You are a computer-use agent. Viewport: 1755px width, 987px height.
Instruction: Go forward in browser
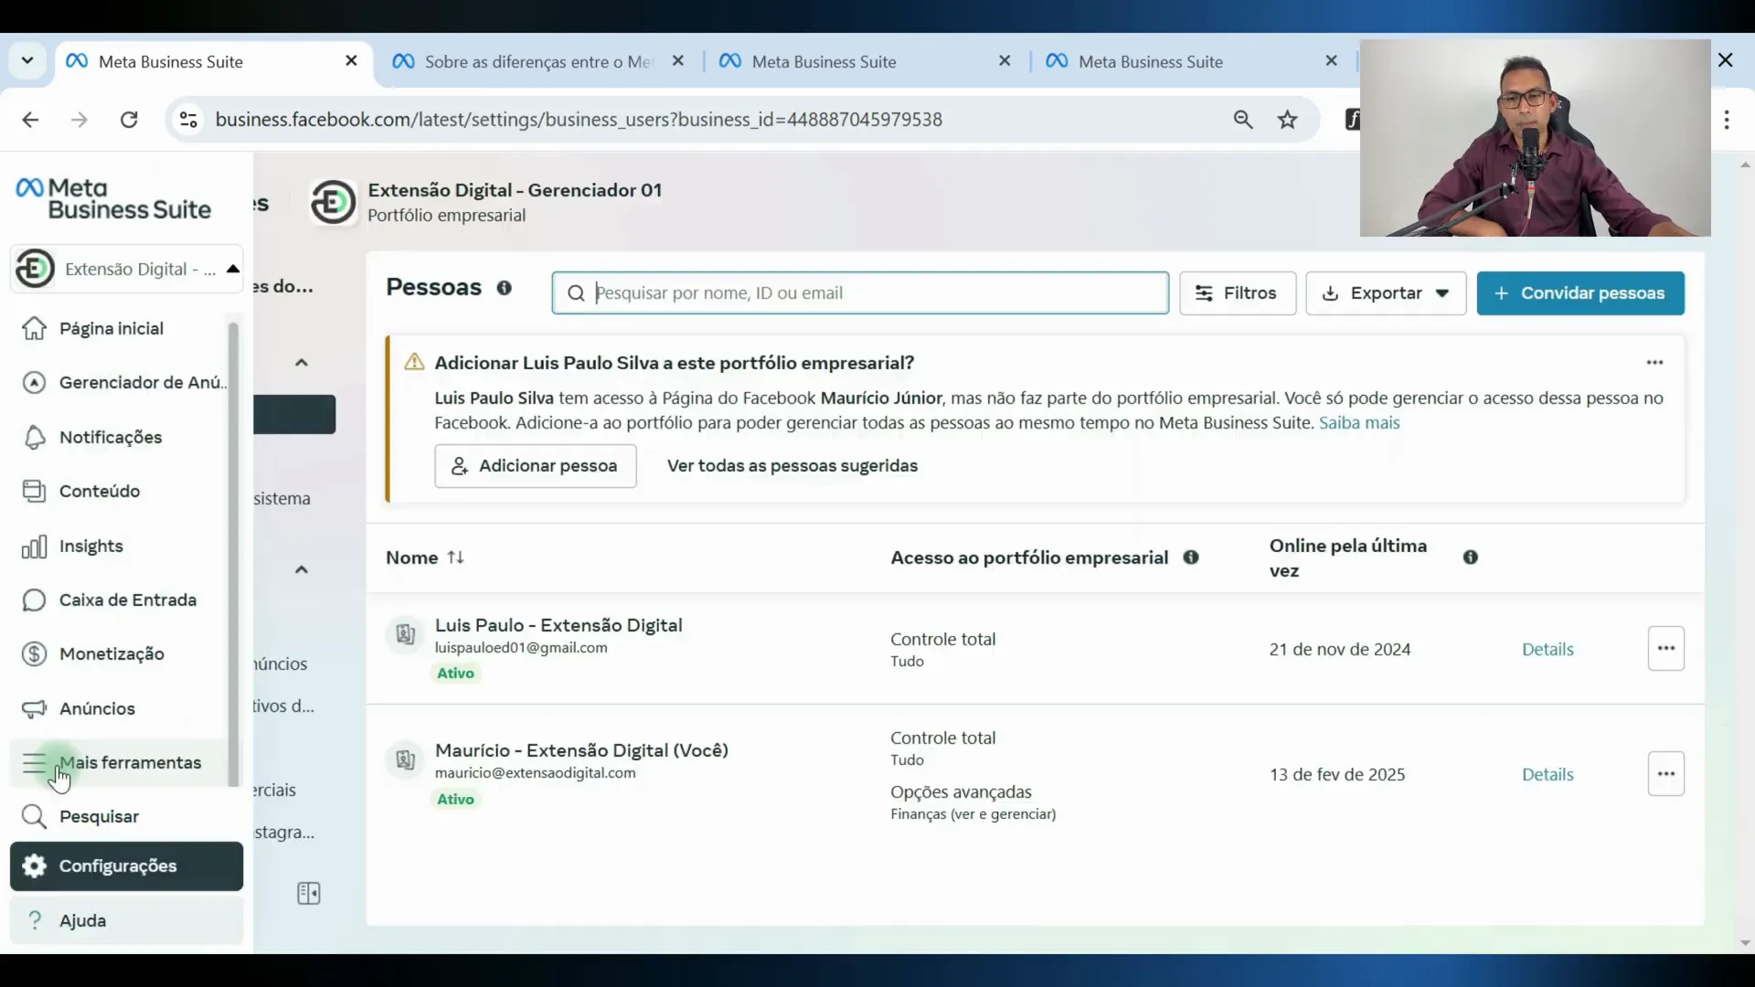(x=80, y=120)
